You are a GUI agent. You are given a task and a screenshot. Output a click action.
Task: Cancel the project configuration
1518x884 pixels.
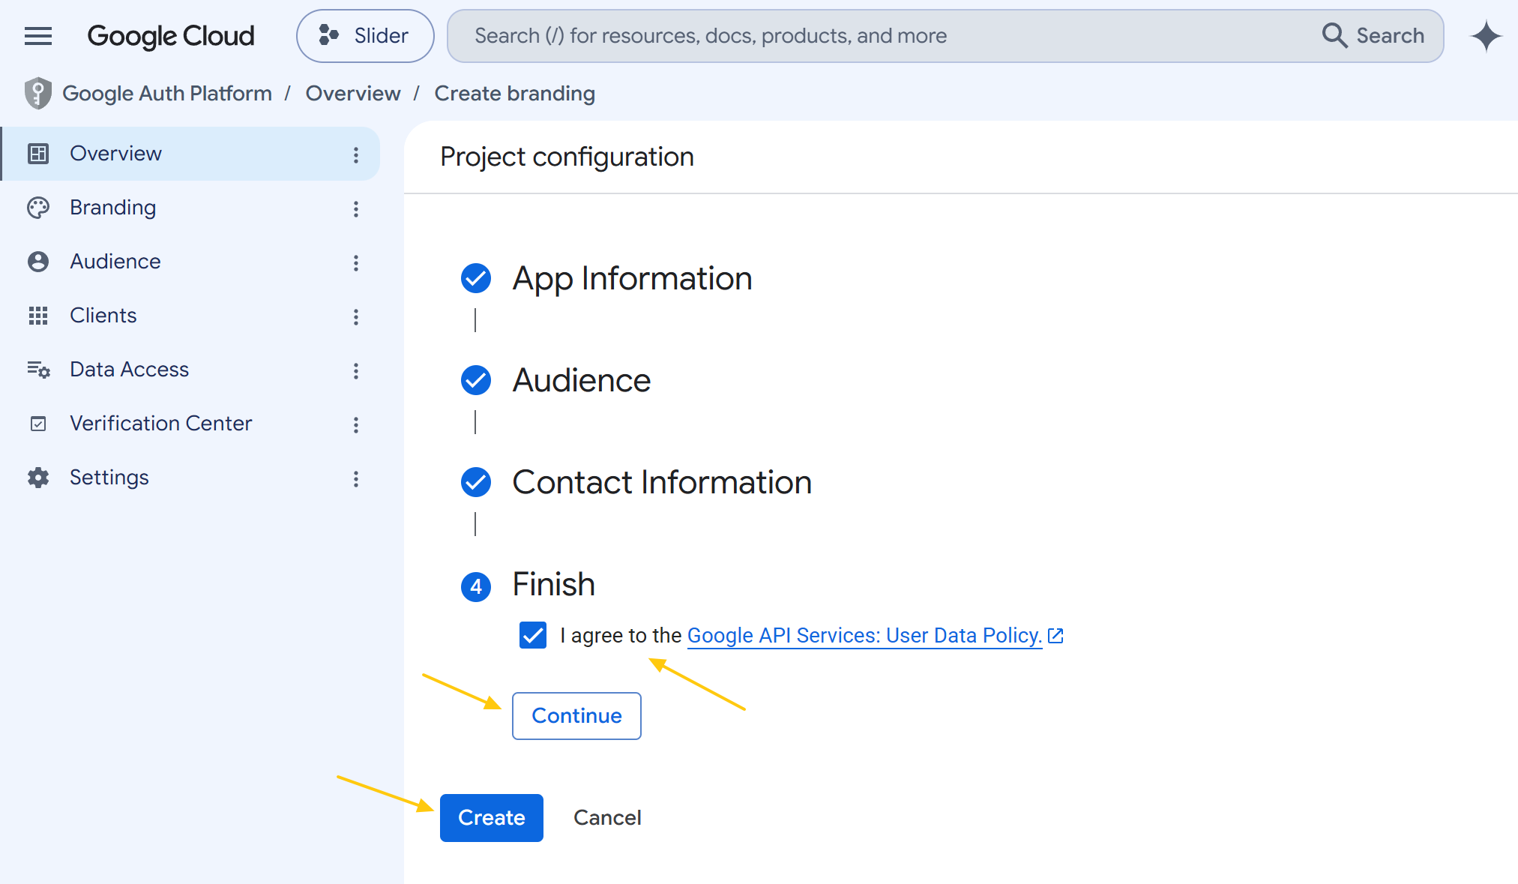click(x=607, y=818)
